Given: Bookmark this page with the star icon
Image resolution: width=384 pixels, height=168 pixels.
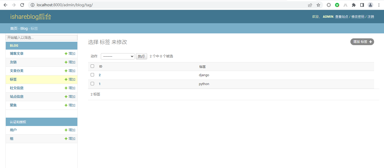Looking at the screenshot, I should pyautogui.click(x=318, y=5).
